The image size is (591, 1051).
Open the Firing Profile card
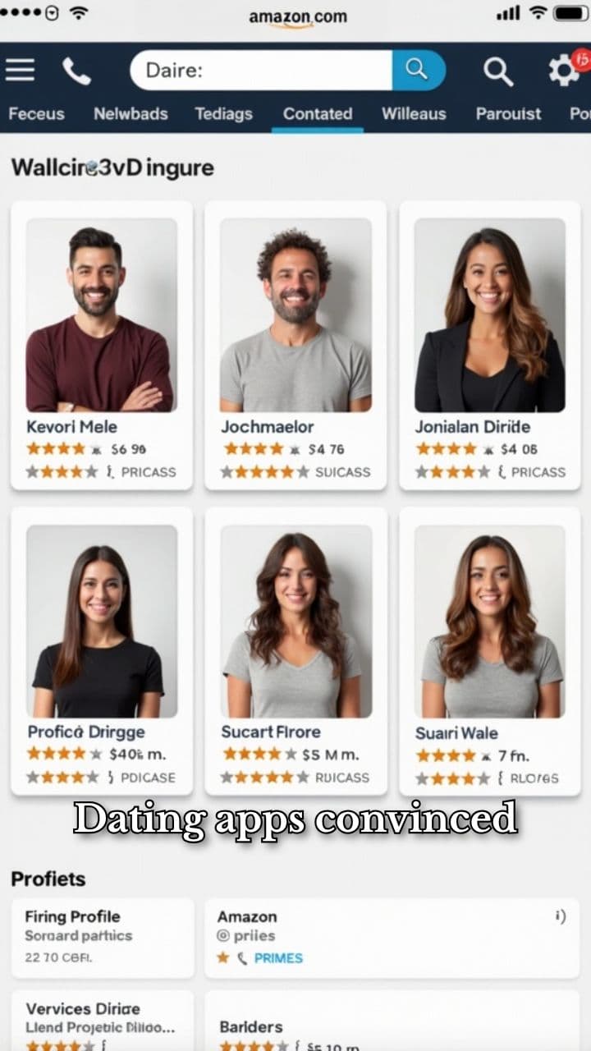click(x=103, y=938)
